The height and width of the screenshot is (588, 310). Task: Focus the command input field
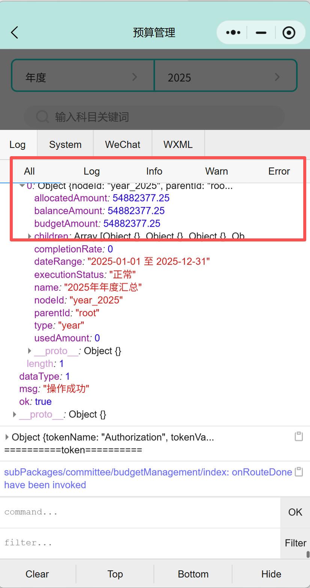tap(140, 512)
